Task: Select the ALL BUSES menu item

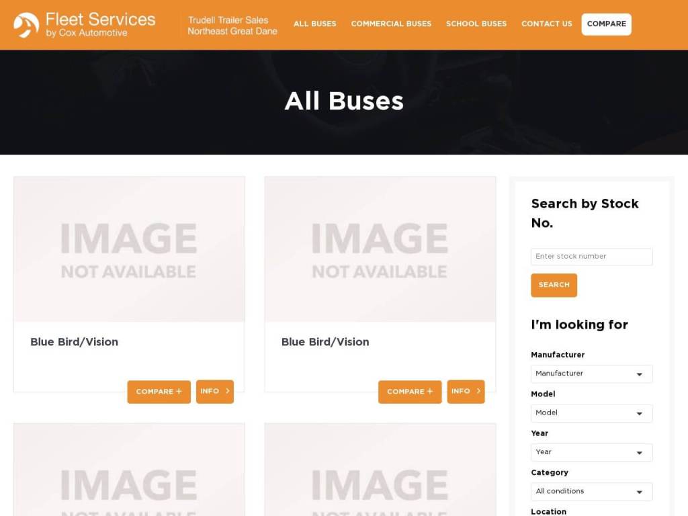Action: (315, 24)
